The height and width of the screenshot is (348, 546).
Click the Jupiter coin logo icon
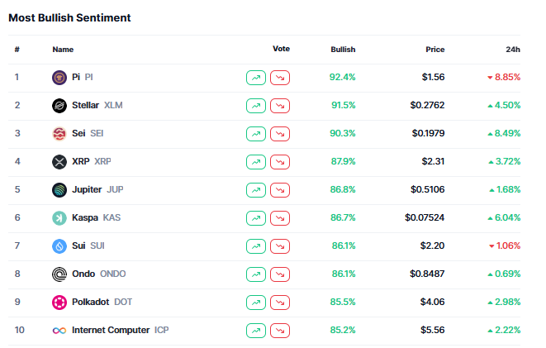click(x=59, y=190)
